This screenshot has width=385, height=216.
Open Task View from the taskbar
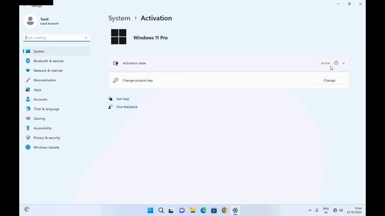[x=171, y=211]
